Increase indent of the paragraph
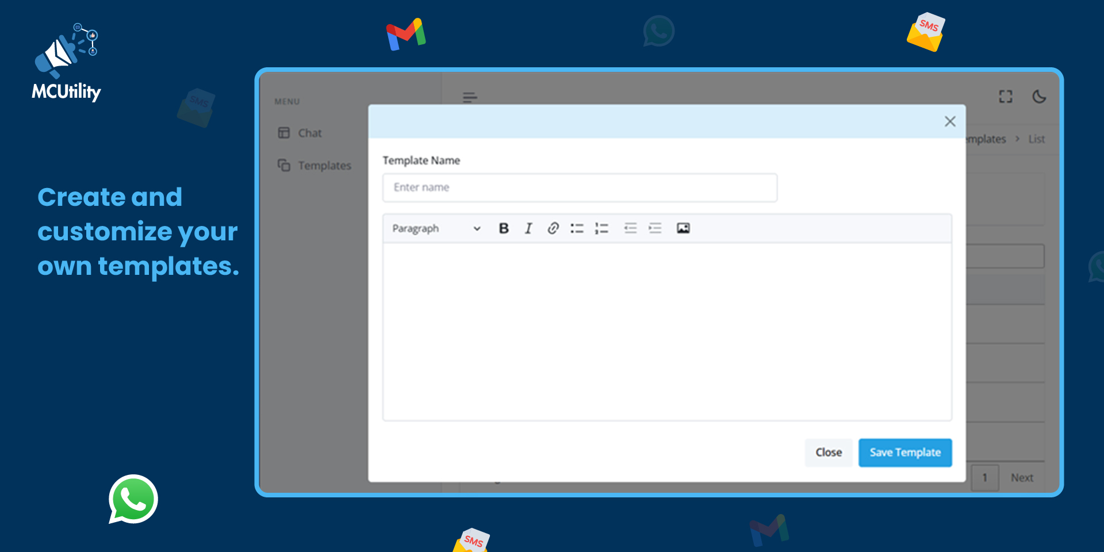Viewport: 1104px width, 552px height. pyautogui.click(x=655, y=228)
